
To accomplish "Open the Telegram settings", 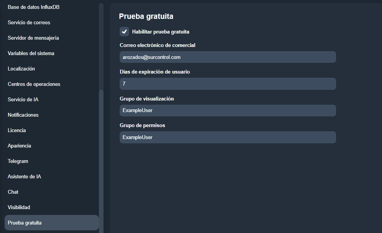I will (x=18, y=161).
